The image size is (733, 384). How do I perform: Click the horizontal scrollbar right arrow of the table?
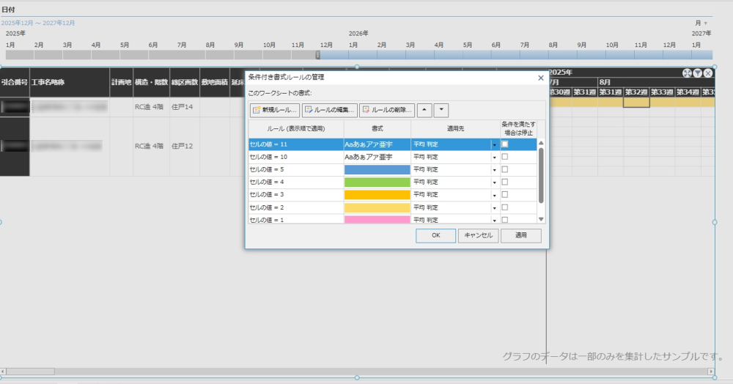(x=711, y=372)
